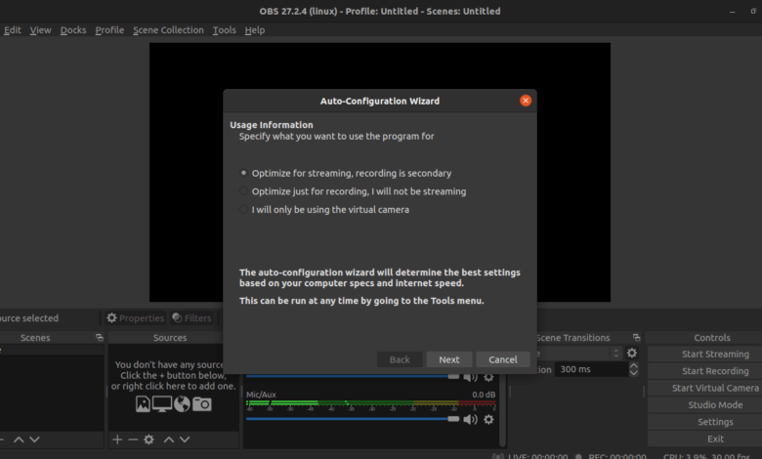Image resolution: width=762 pixels, height=459 pixels.
Task: Open the View menu
Action: pyautogui.click(x=40, y=30)
